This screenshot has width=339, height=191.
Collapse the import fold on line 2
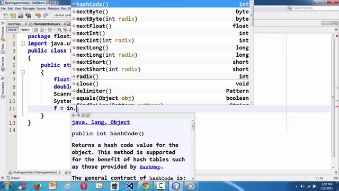tap(23, 44)
